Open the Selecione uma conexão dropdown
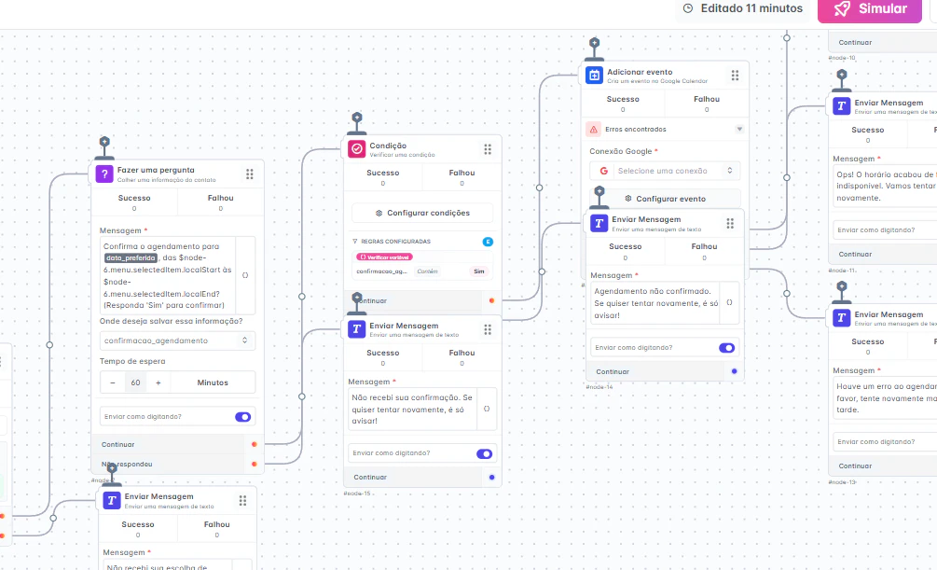Image resolution: width=937 pixels, height=570 pixels. point(665,171)
